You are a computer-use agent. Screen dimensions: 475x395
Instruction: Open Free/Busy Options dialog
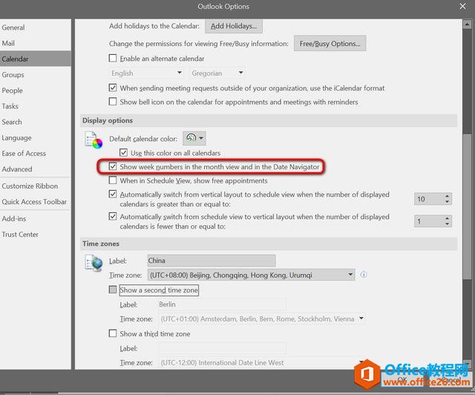330,43
